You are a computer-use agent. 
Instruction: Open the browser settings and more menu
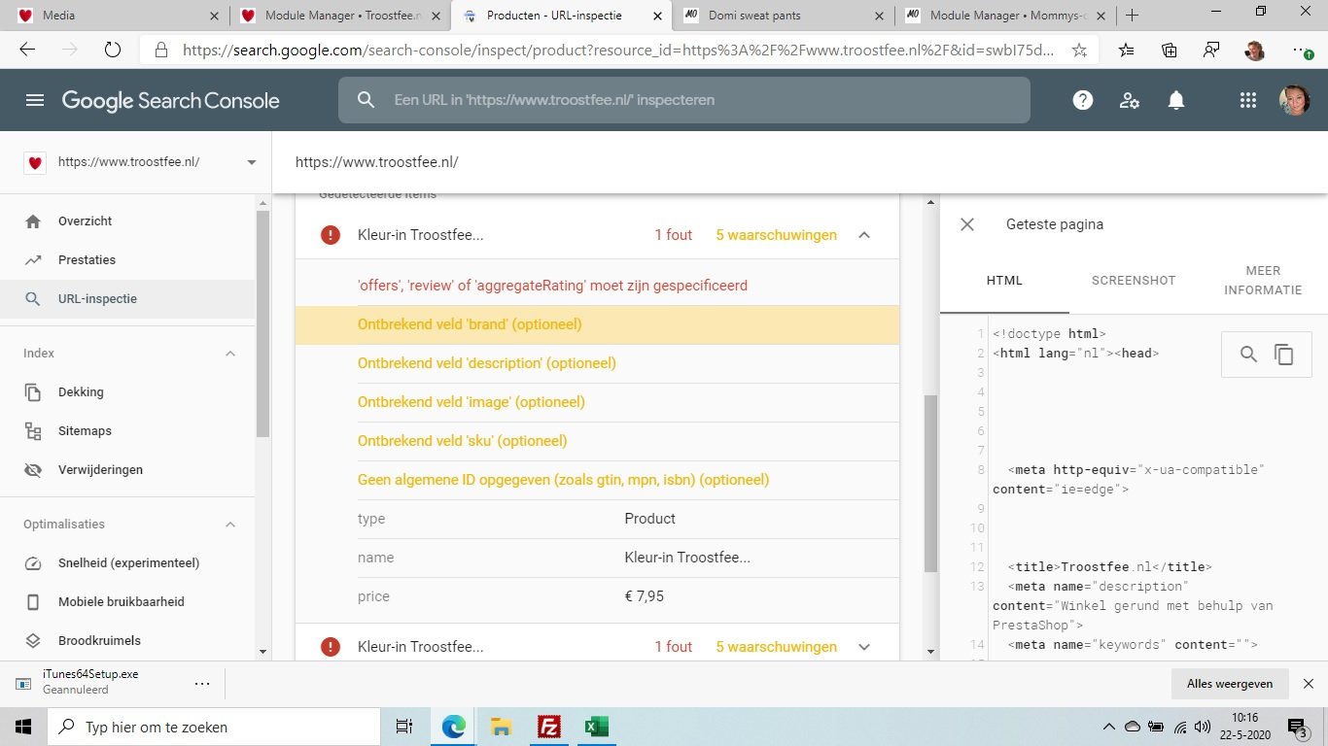click(x=1302, y=51)
